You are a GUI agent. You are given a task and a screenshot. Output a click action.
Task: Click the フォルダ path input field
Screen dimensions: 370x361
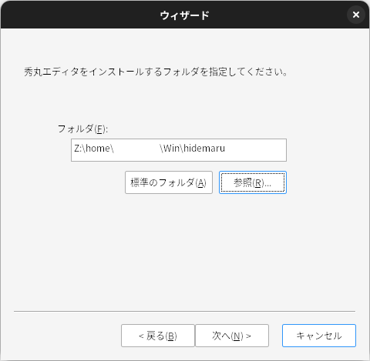(179, 150)
